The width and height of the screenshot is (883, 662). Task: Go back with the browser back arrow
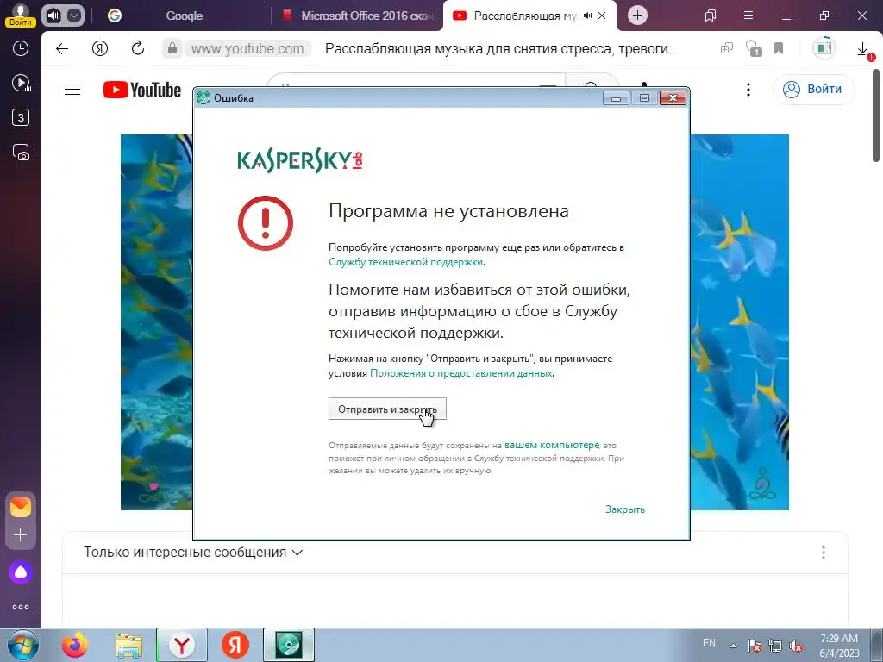pos(62,49)
